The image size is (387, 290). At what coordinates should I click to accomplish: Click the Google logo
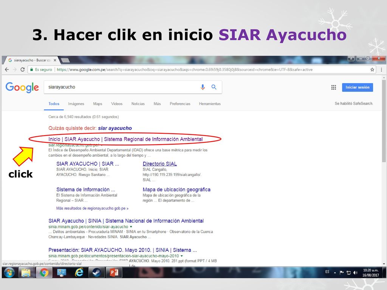point(22,87)
